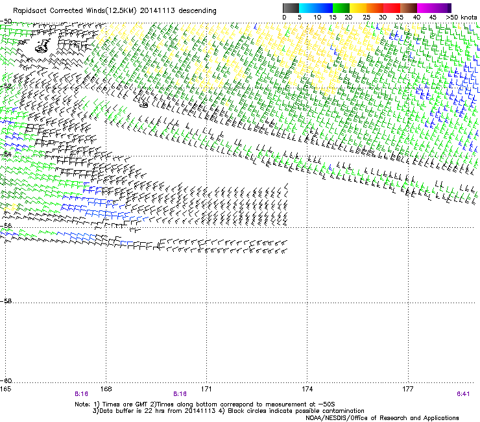
Task: Select the '177' longitude label
Action: 408,389
